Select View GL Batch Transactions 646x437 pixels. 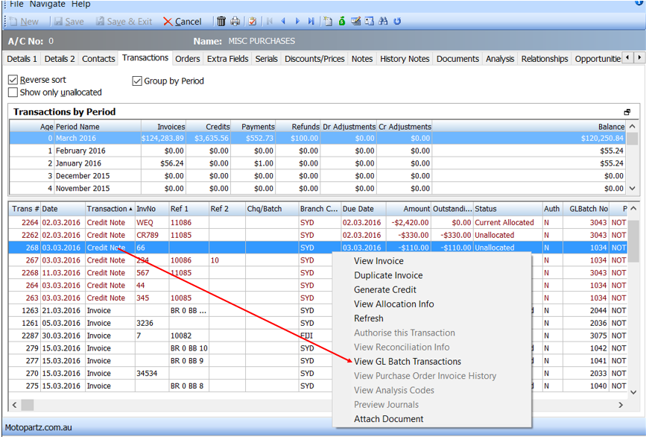click(x=408, y=362)
